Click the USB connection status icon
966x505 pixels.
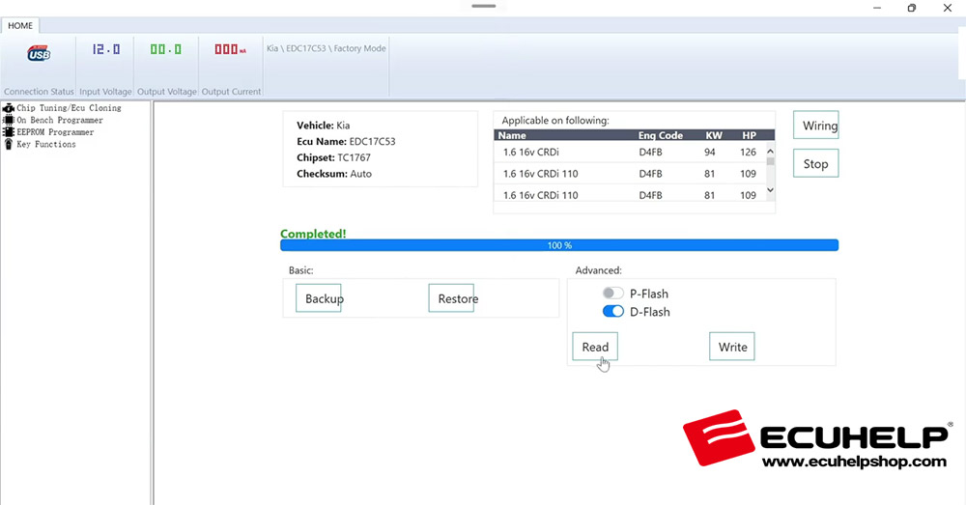[x=39, y=53]
